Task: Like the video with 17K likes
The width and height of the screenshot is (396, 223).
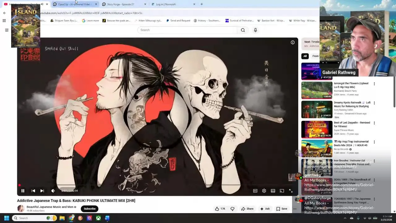Action: [220, 209]
